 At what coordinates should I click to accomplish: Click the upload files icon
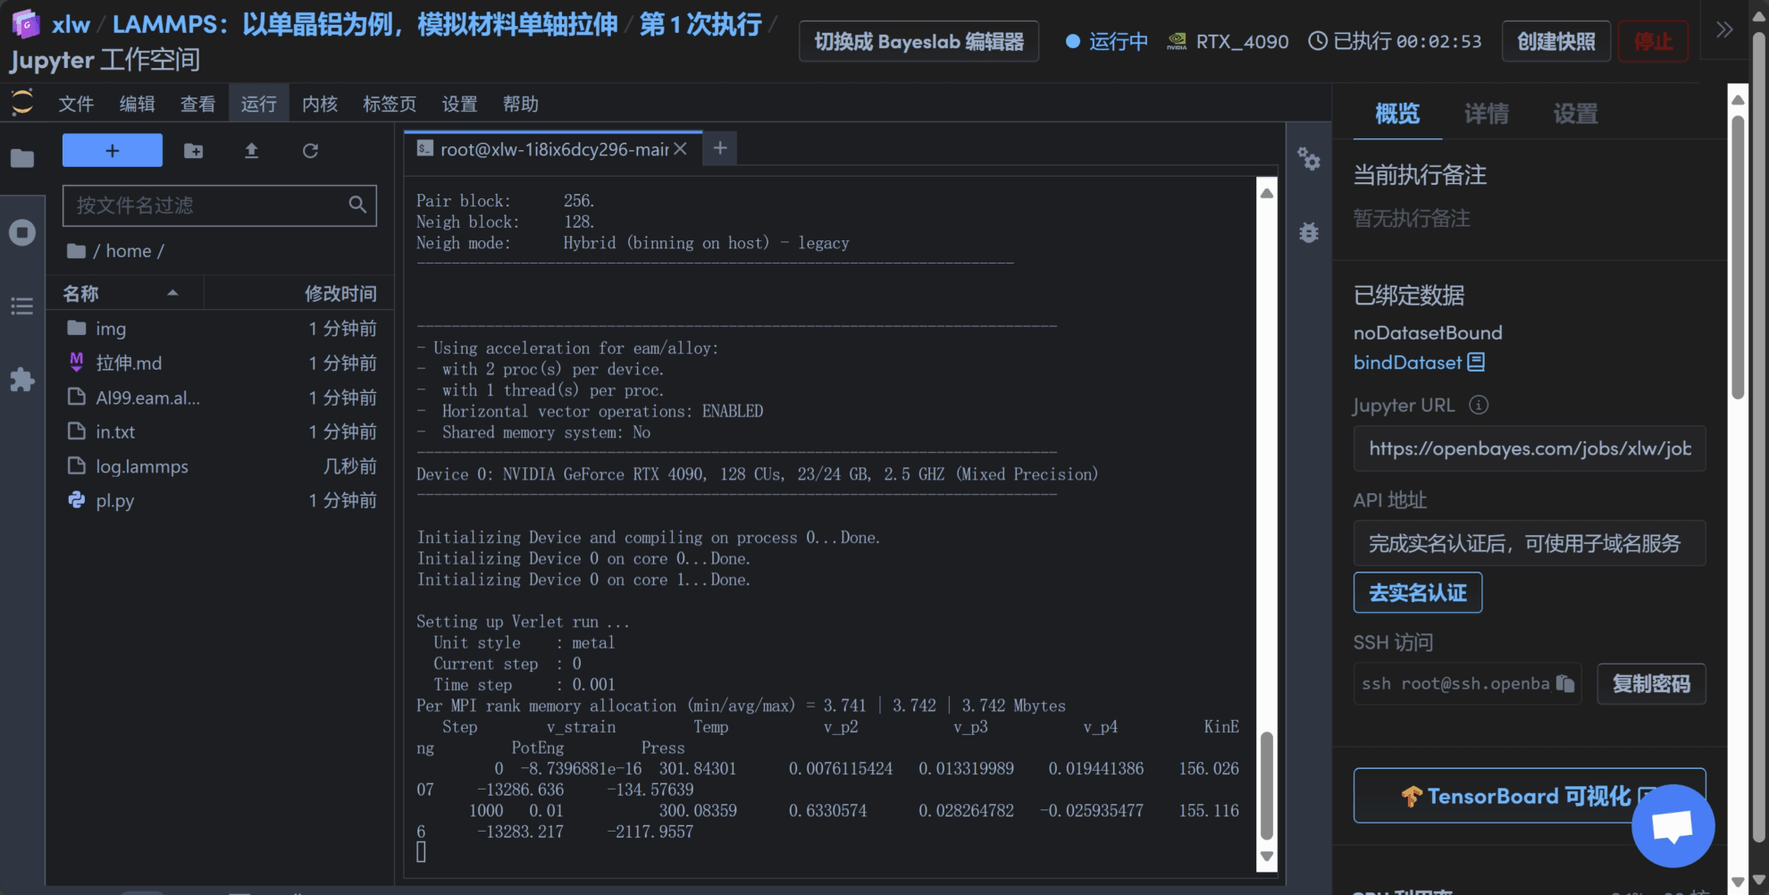pos(252,151)
